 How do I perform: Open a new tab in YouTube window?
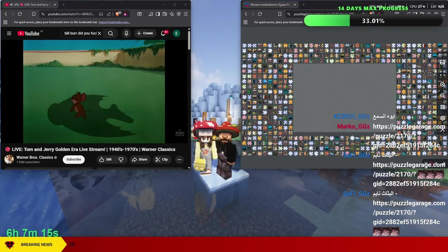(x=63, y=5)
